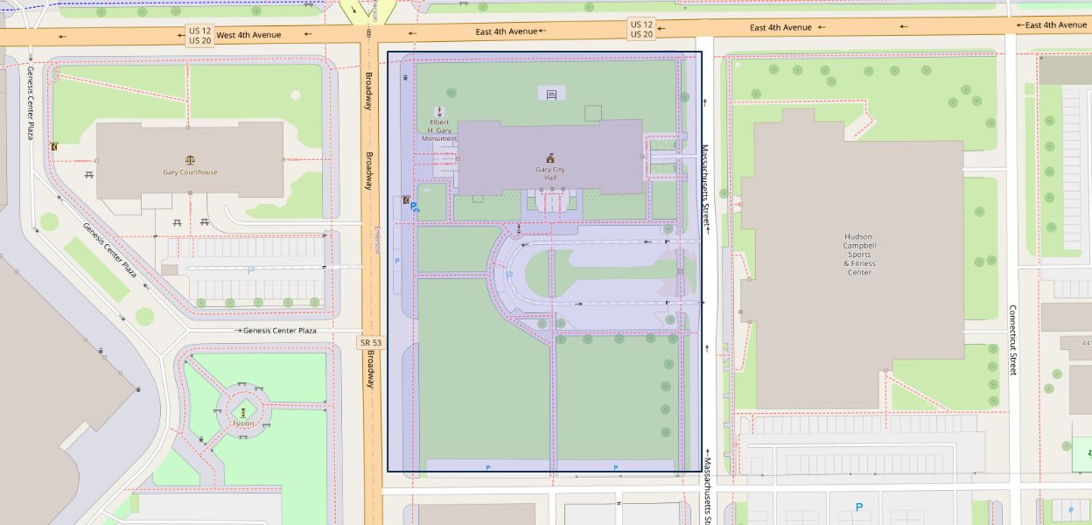1092x525 pixels.
Task: Click the West 4th Avenue street label
Action: 249,35
